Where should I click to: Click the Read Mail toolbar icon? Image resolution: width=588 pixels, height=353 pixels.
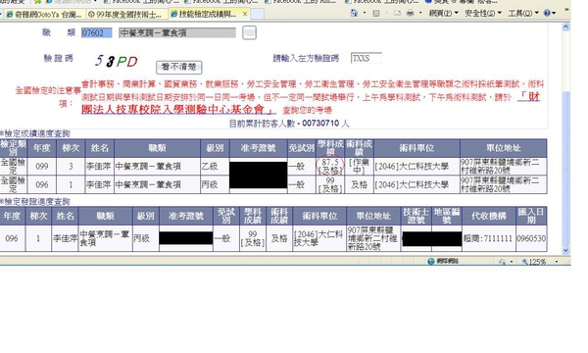point(397,13)
